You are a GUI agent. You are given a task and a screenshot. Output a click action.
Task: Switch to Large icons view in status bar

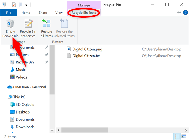coord(184,137)
